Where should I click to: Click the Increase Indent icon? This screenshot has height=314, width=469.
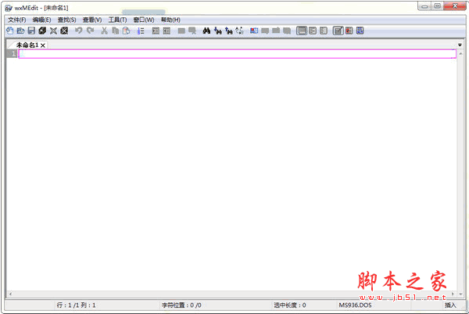[156, 31]
